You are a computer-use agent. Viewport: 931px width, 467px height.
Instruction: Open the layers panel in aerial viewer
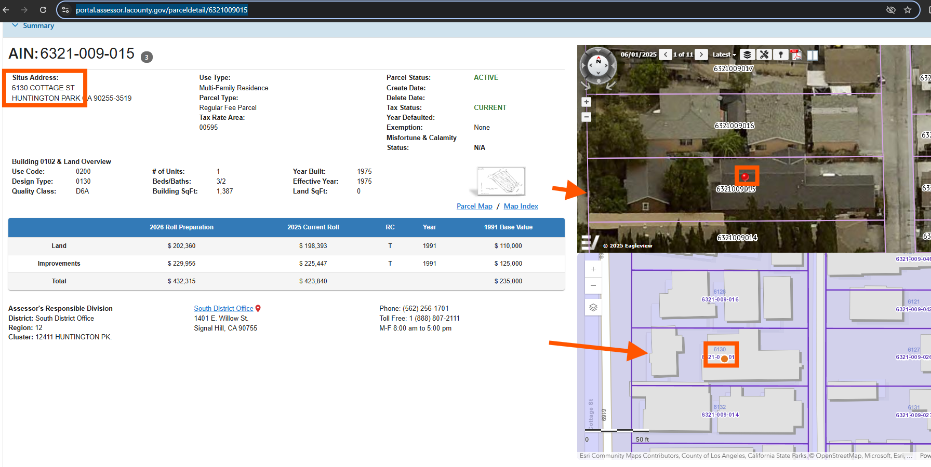click(747, 54)
